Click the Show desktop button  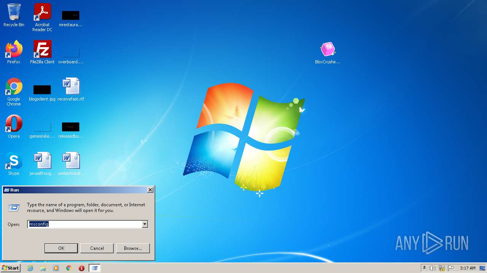point(482,268)
